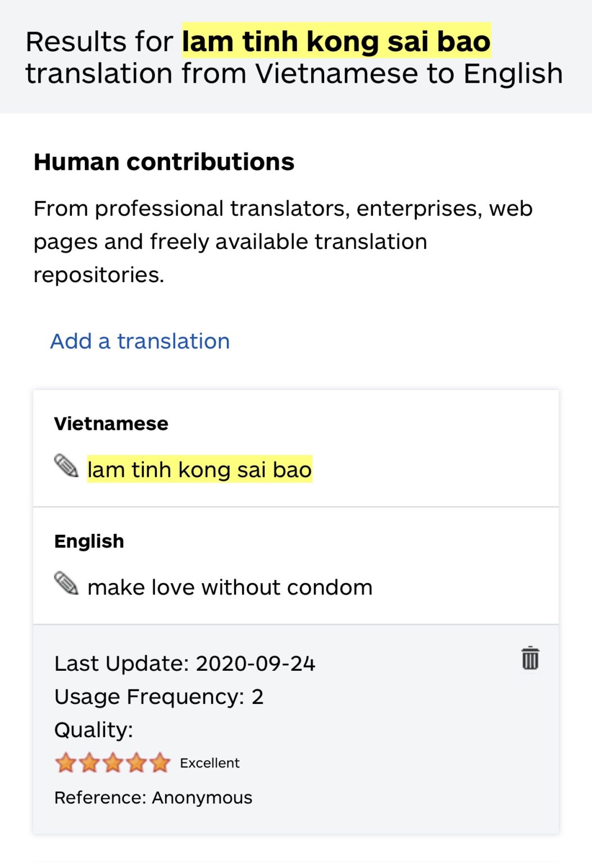592x863 pixels.
Task: Select the first quality rating star
Action: [x=65, y=762]
